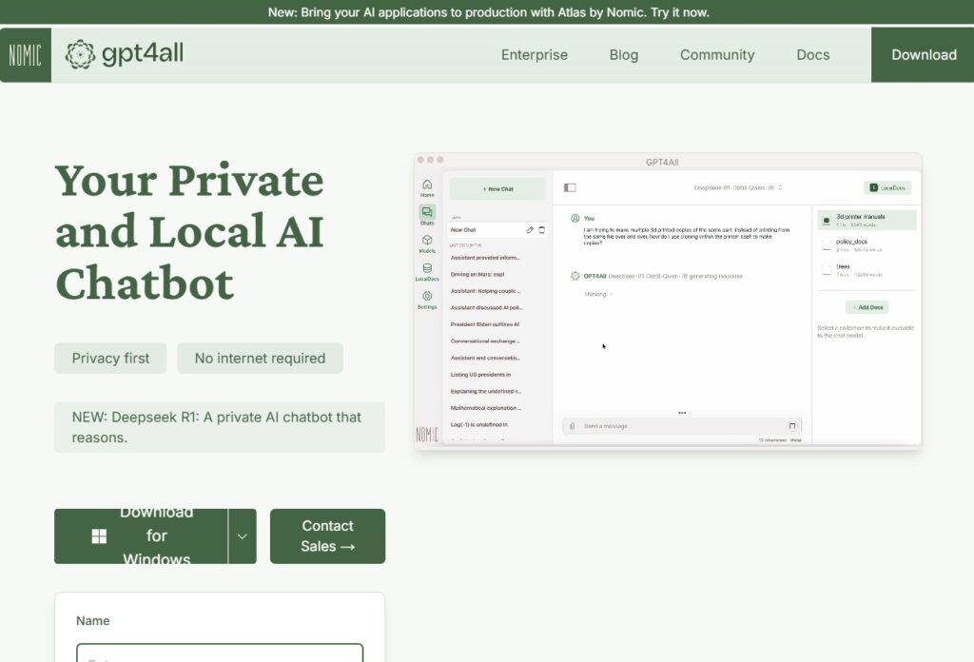Viewport: 974px width, 662px height.
Task: Open the DeepSeek-R1 model selector dropdown
Action: (738, 188)
